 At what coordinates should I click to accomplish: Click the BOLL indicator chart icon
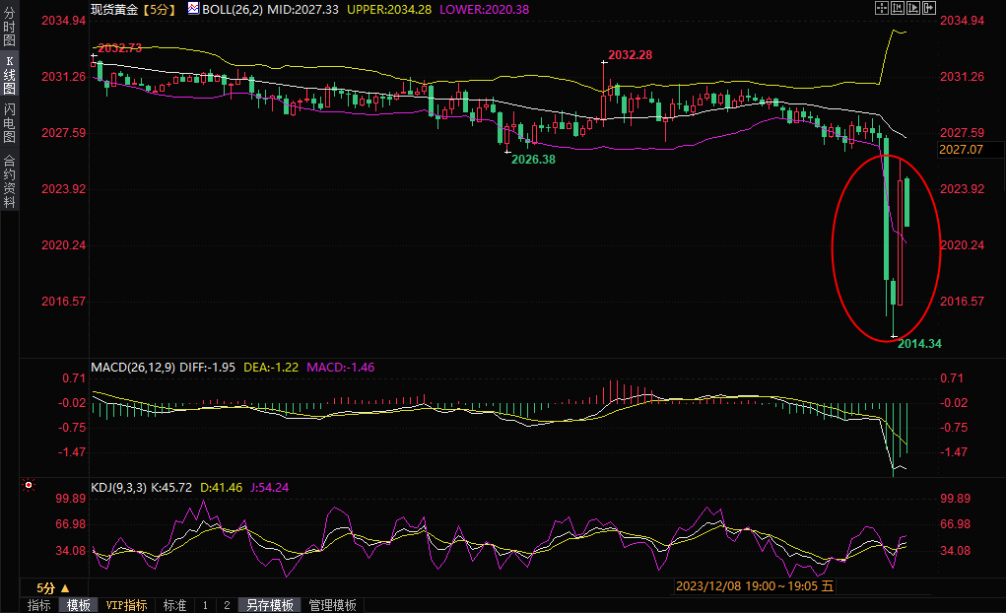(x=192, y=9)
